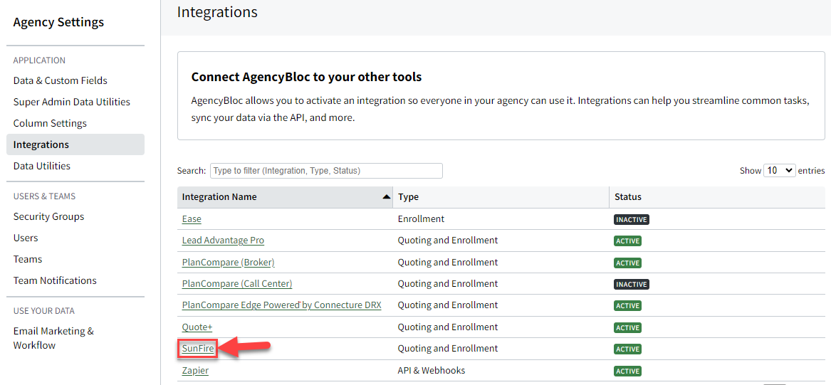Click ACTIVE badge in PlanCompare (Broker) row
This screenshot has width=831, height=385.
click(x=627, y=263)
